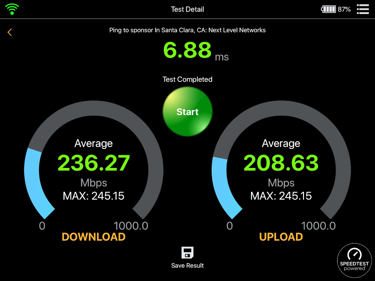Start a new speed test
The width and height of the screenshot is (375, 281).
188,112
